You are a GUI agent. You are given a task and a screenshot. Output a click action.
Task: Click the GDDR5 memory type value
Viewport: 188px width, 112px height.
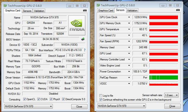pos(36,66)
